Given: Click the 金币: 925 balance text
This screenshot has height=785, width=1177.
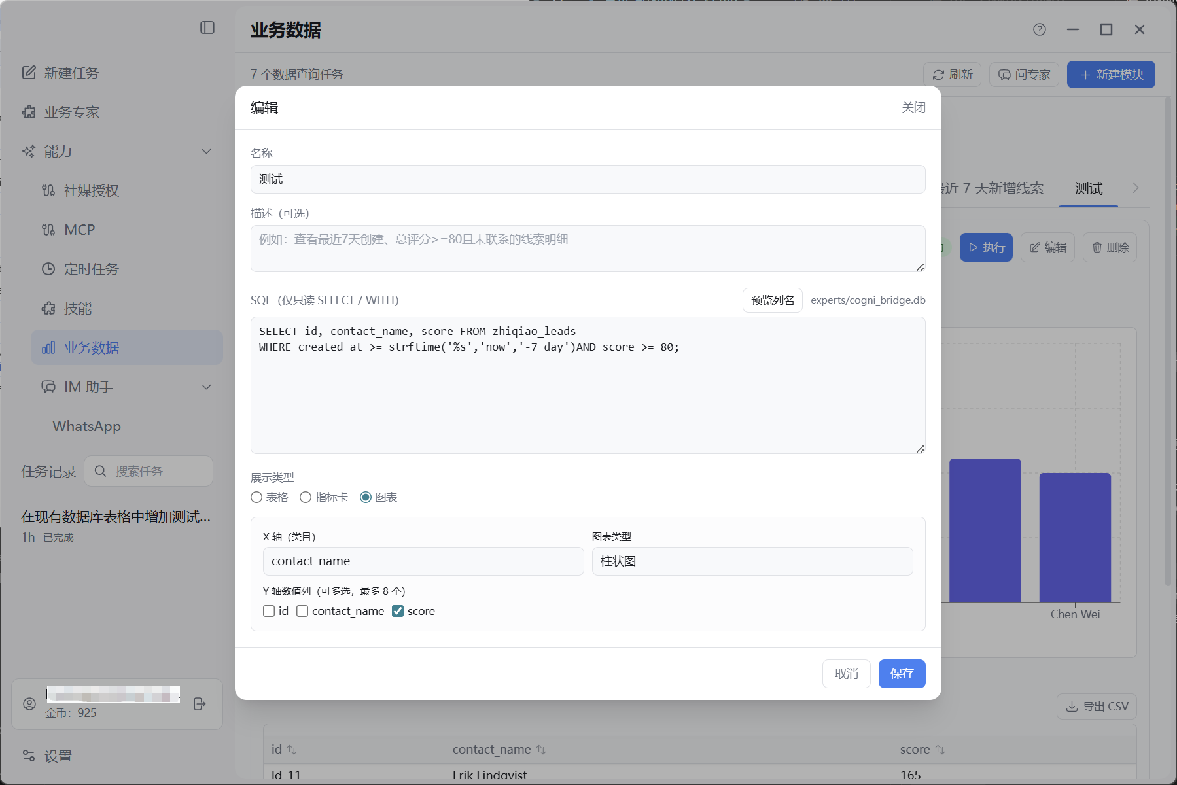Looking at the screenshot, I should (71, 713).
